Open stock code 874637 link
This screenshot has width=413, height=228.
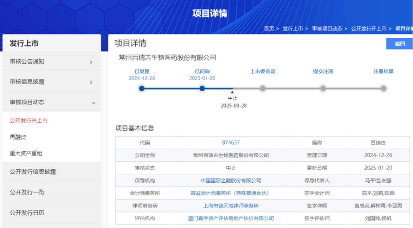pyautogui.click(x=231, y=142)
